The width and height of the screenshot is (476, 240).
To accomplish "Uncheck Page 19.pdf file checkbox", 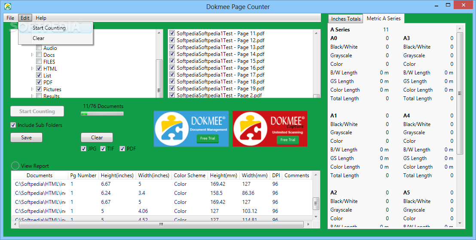I will click(172, 88).
